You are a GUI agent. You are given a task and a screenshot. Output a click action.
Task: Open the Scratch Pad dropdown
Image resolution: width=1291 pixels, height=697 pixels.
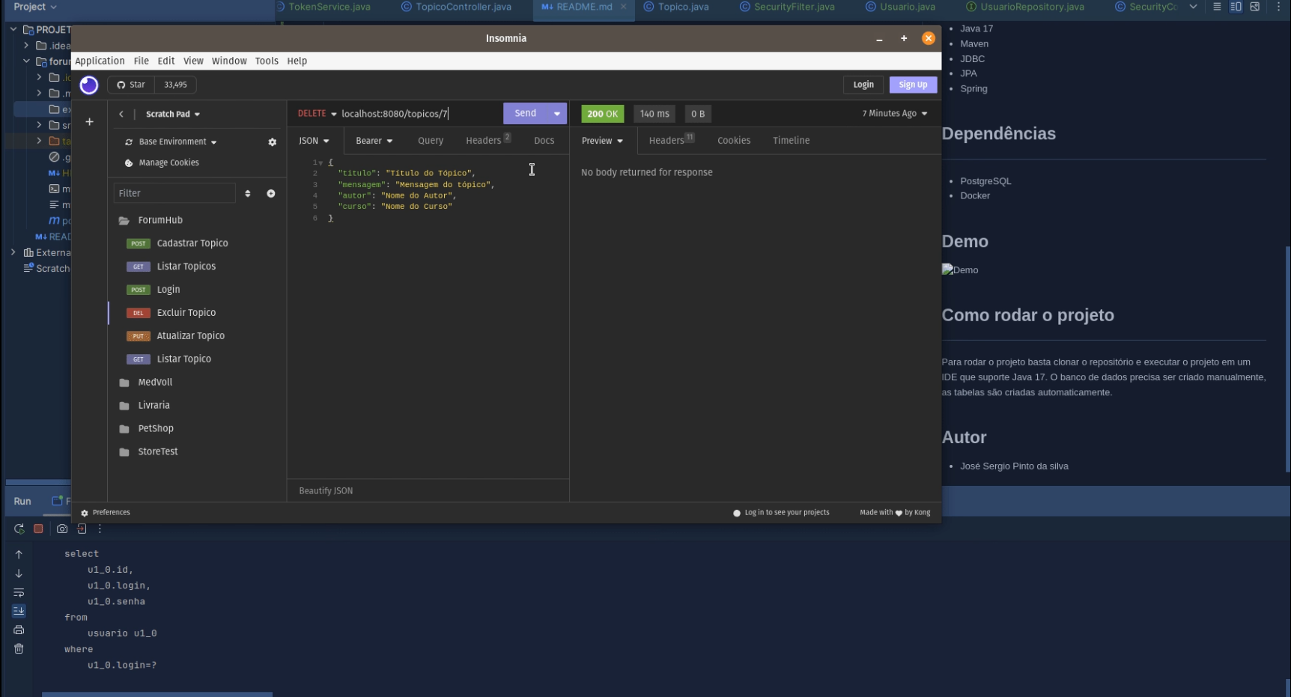tap(173, 115)
